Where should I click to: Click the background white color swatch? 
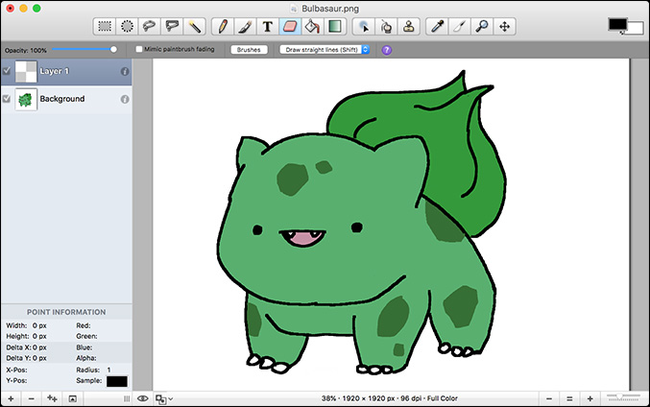(x=637, y=28)
